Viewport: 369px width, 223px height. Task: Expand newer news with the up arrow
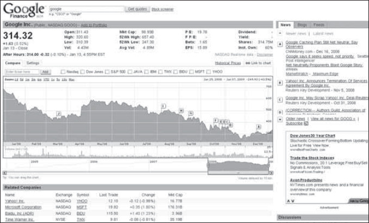280,33
